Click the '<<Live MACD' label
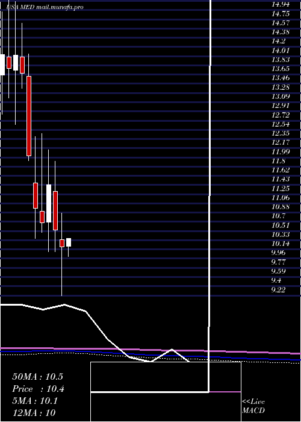This screenshot has width=301, height=422. click(253, 406)
